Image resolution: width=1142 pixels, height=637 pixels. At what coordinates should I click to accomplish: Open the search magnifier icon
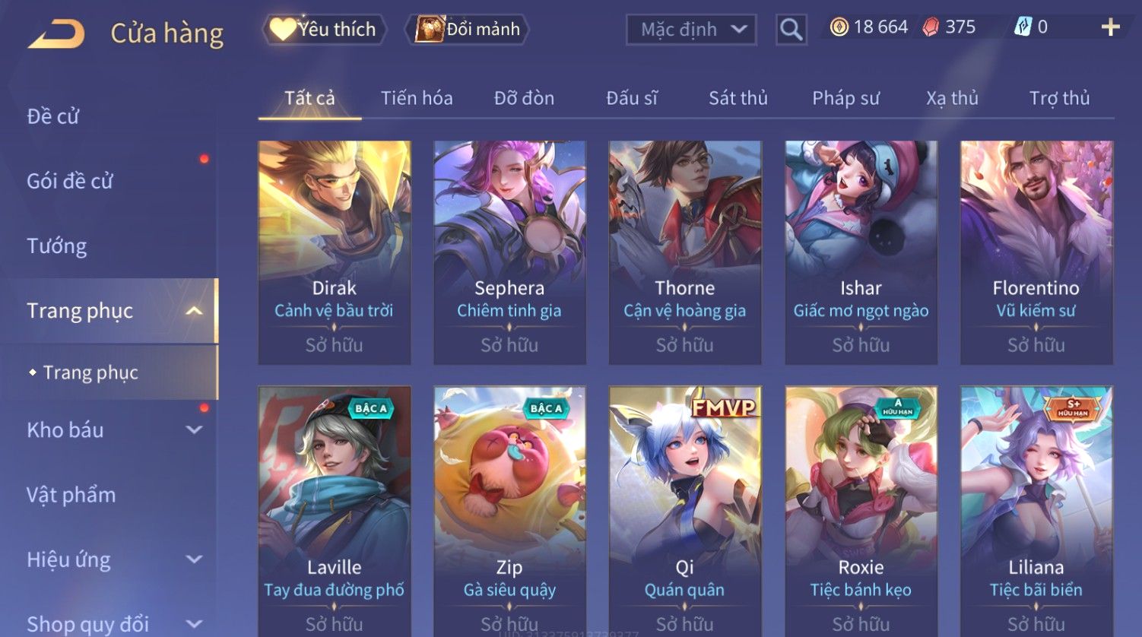[791, 30]
